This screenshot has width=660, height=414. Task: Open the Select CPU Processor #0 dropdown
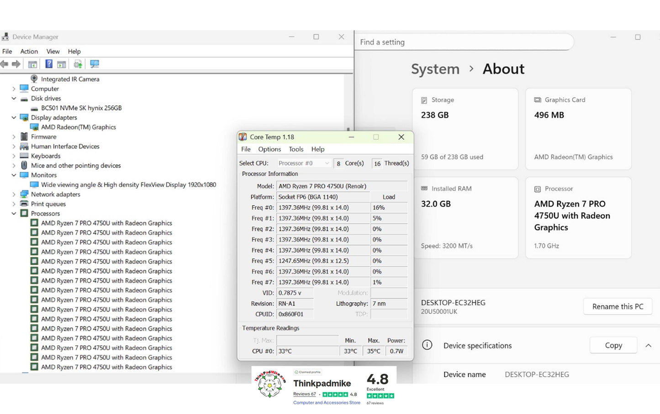pyautogui.click(x=303, y=163)
